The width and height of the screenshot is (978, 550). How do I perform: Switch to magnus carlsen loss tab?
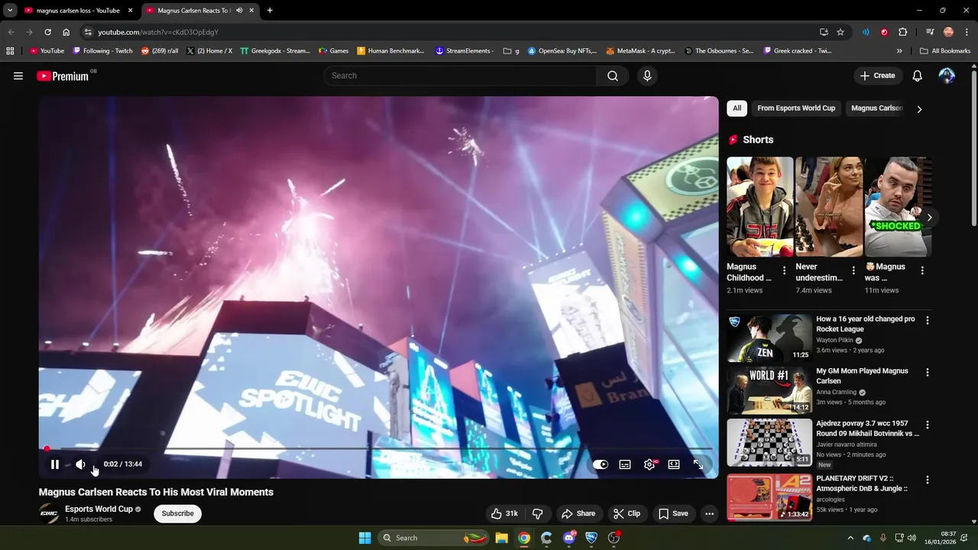tap(78, 11)
